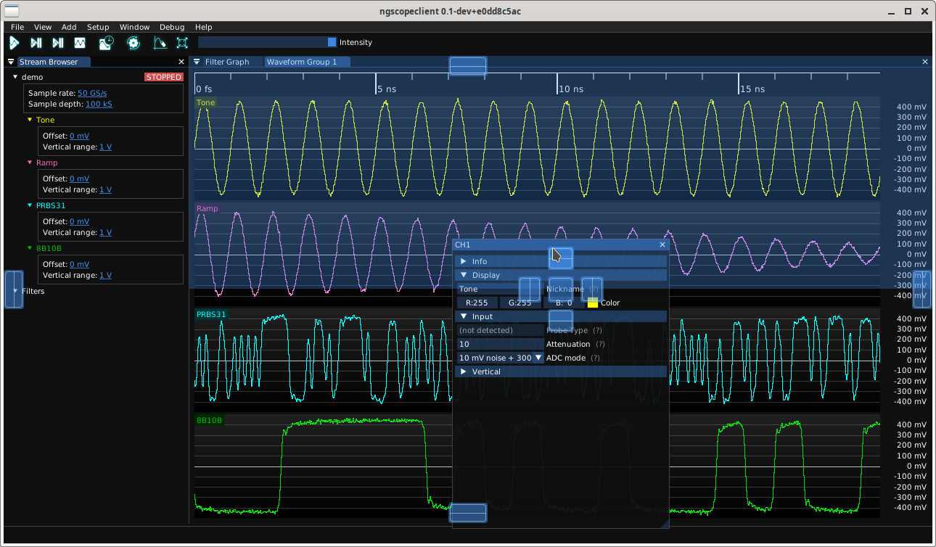Click the 8B10B channel offset 0 mV link
Screen dimensions: 936x547
80,265
